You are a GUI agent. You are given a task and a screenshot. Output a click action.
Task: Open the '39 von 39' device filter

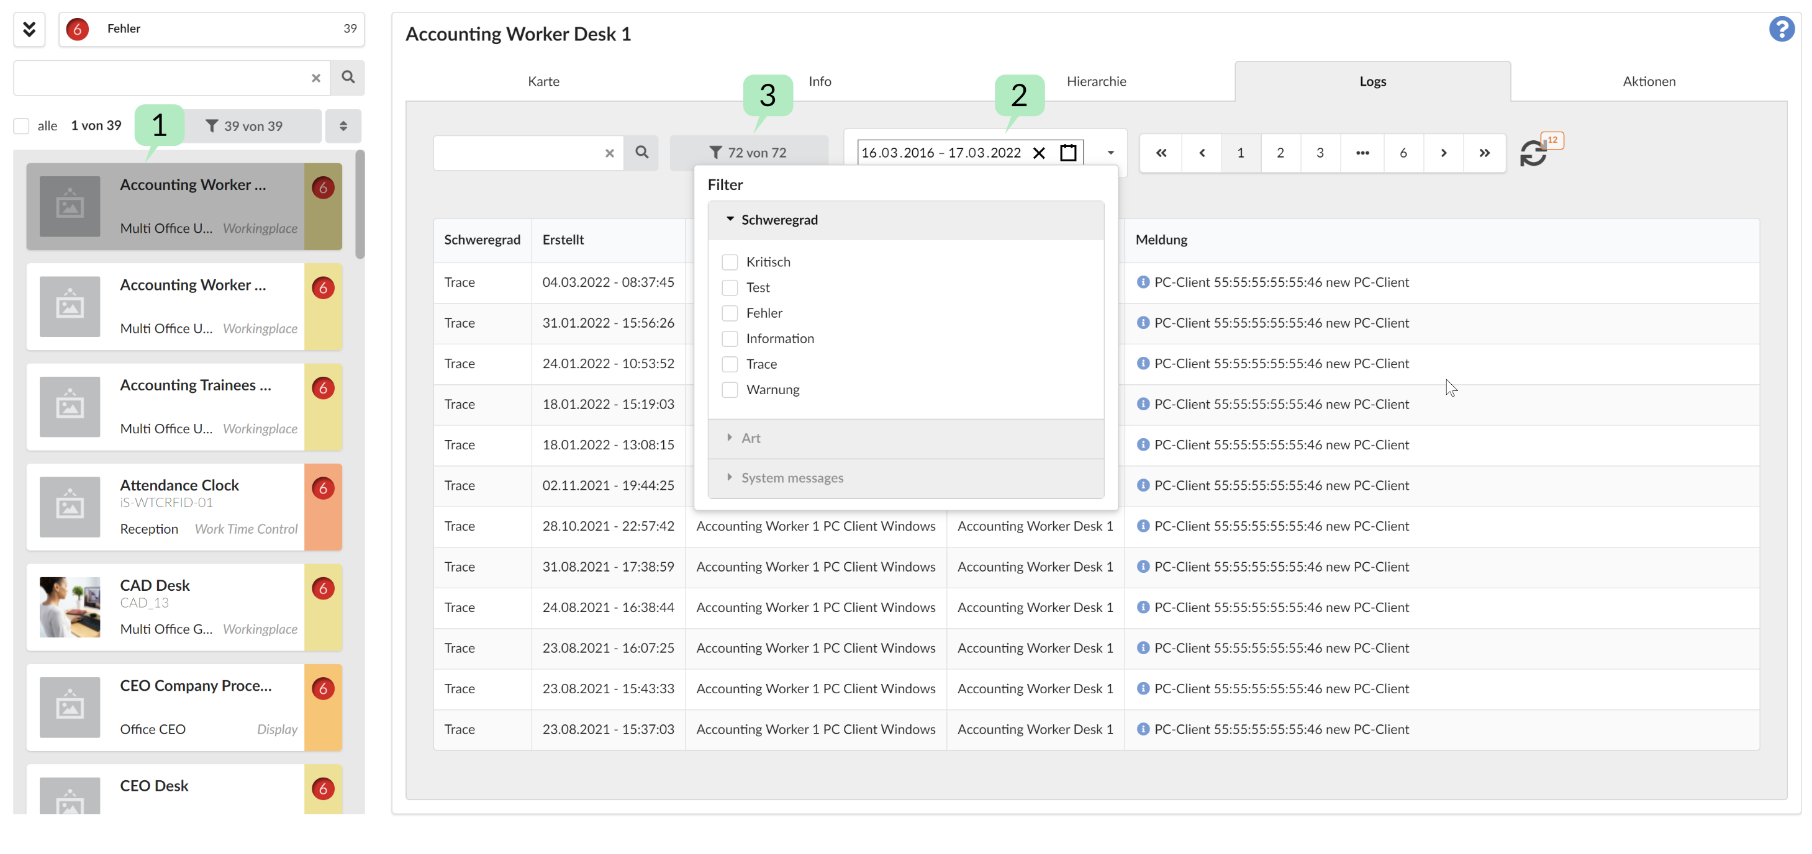[x=253, y=126]
